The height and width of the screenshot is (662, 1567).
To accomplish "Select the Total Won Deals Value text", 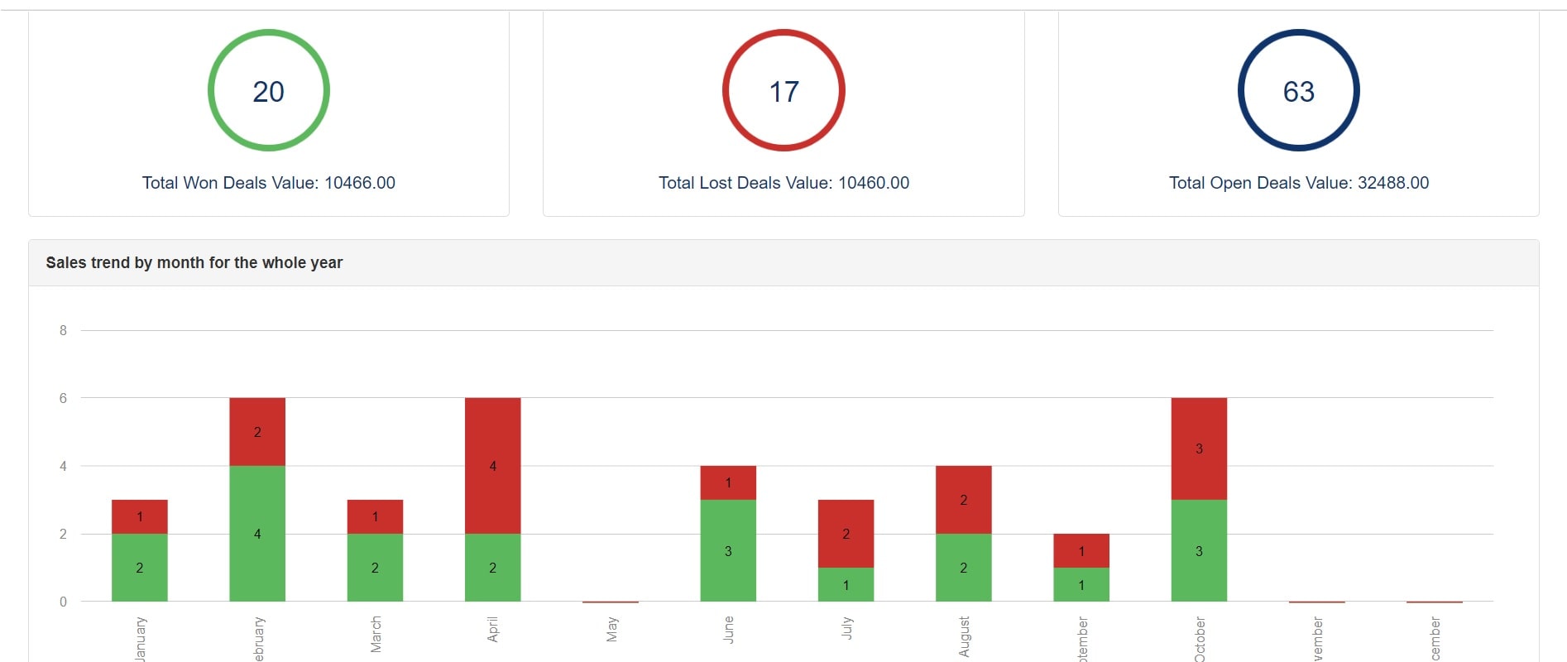I will click(x=268, y=183).
